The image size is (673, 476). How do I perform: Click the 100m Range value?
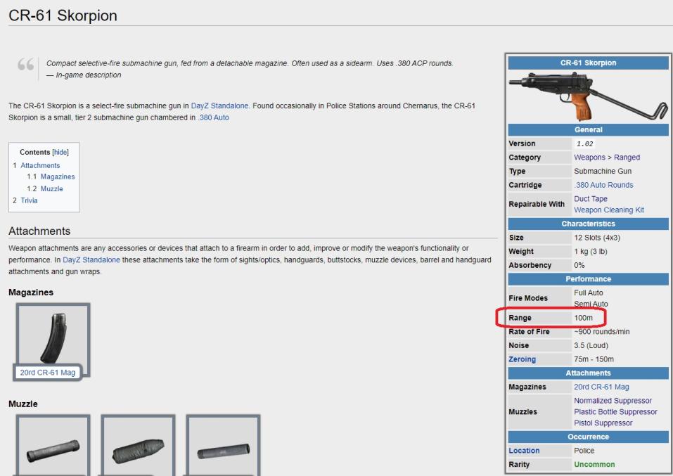click(x=583, y=318)
